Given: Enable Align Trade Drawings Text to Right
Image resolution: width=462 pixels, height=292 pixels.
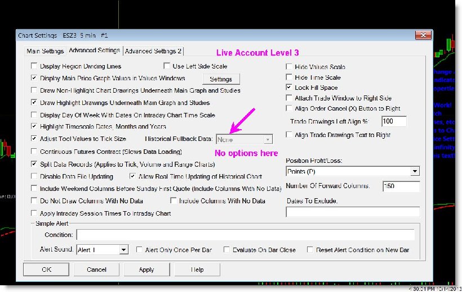Looking at the screenshot, I should [289, 135].
